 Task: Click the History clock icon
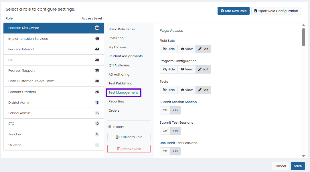pos(110,127)
